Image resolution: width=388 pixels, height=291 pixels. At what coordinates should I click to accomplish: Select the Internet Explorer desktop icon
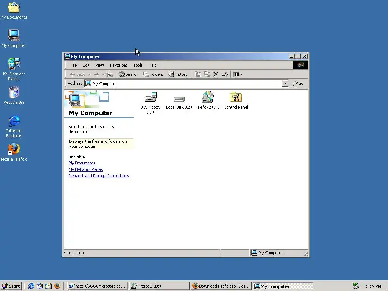pos(14,126)
